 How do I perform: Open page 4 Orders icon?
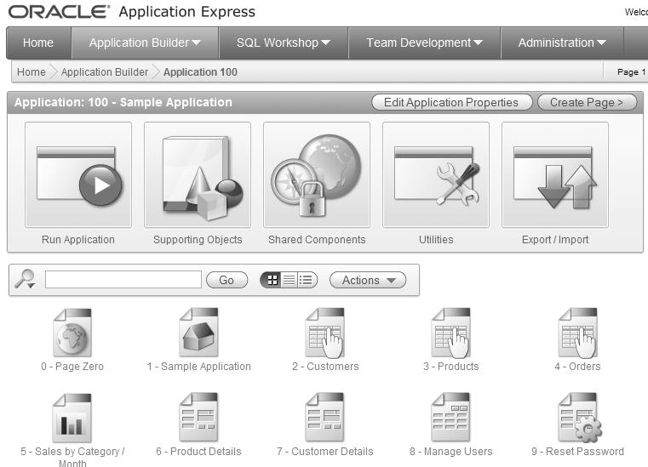(x=577, y=333)
